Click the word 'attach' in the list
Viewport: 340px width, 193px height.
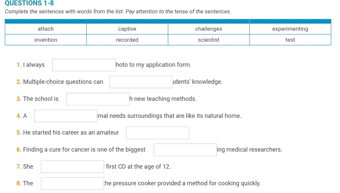pyautogui.click(x=46, y=29)
